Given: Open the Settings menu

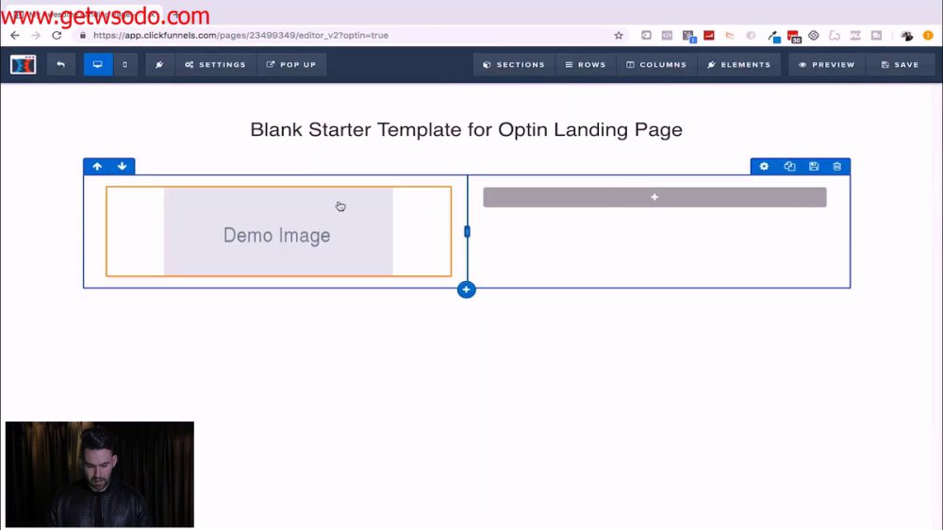Looking at the screenshot, I should 215,64.
